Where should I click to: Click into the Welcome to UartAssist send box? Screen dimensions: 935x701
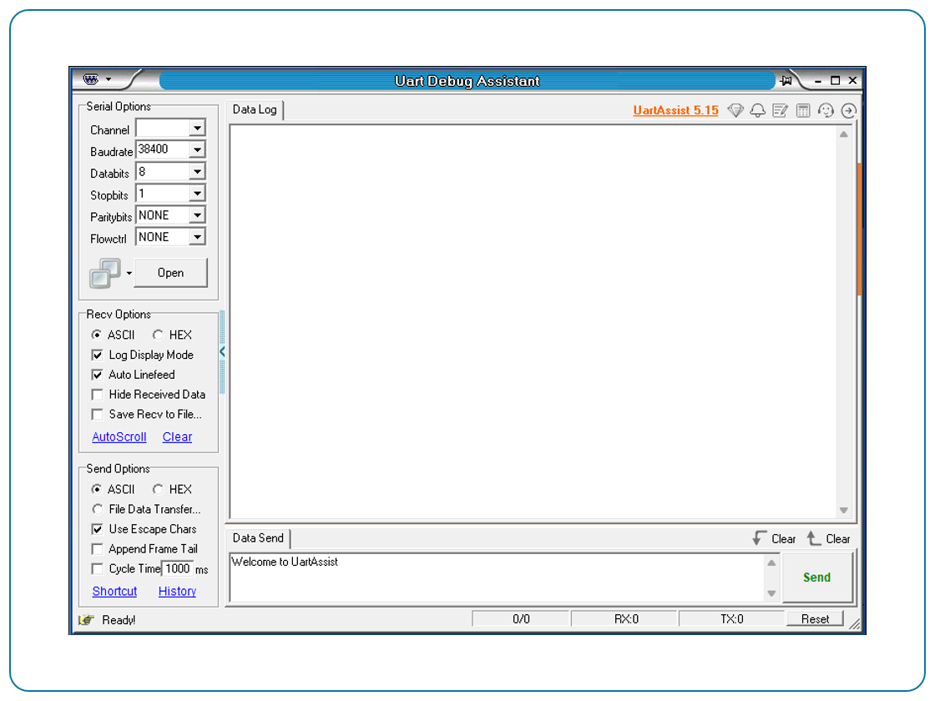[498, 577]
